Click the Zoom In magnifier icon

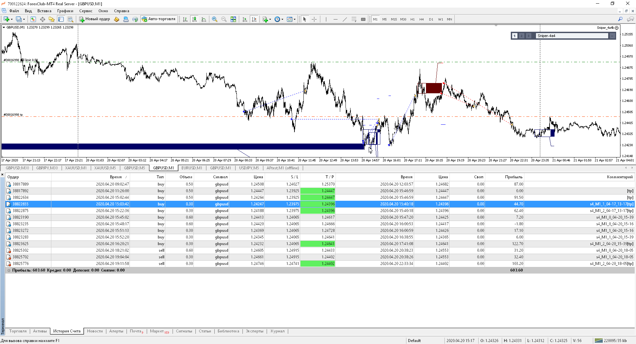pyautogui.click(x=215, y=19)
